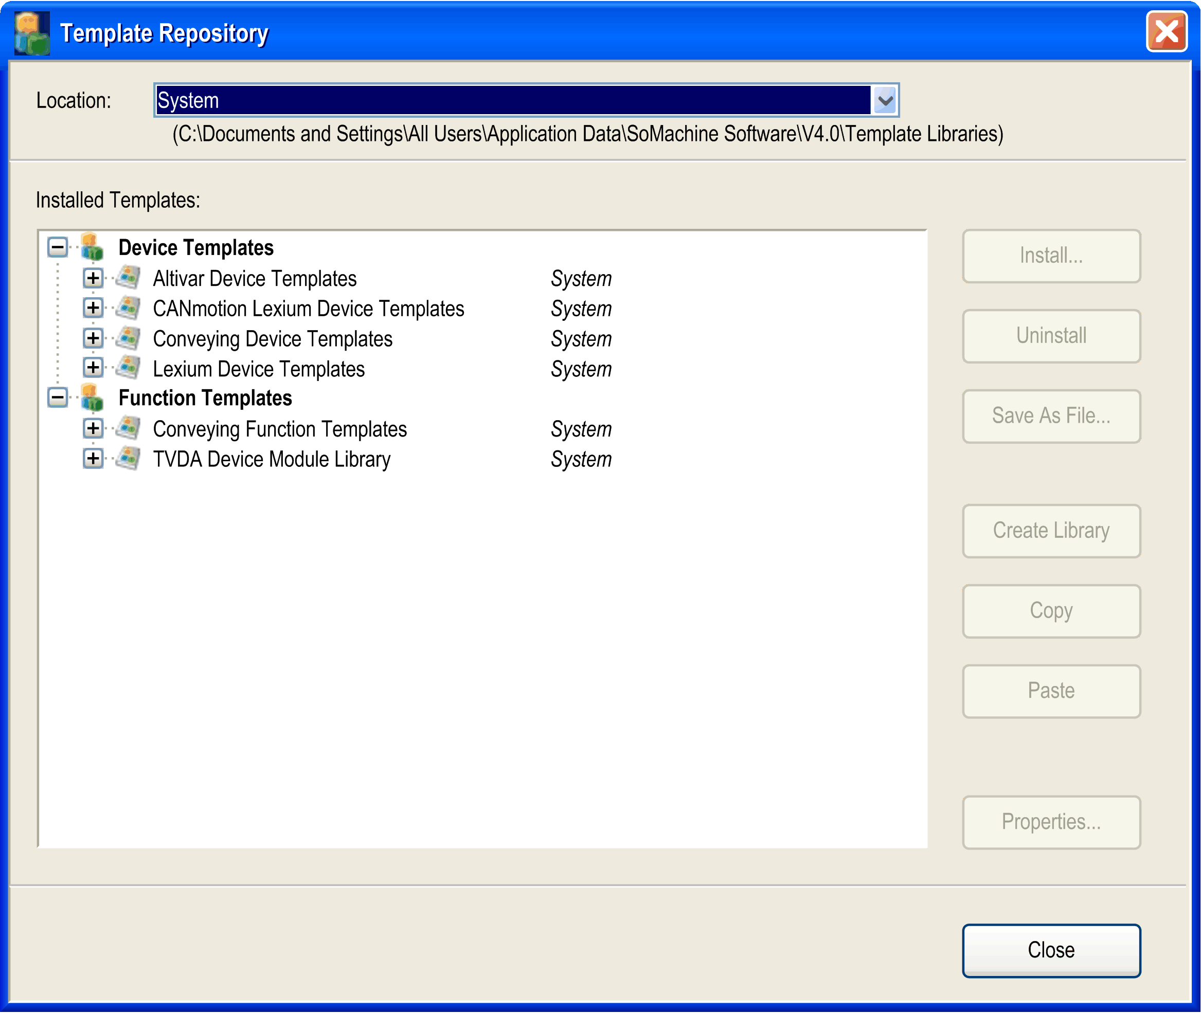Click the Template Libraries path text
The width and height of the screenshot is (1201, 1013).
click(587, 134)
